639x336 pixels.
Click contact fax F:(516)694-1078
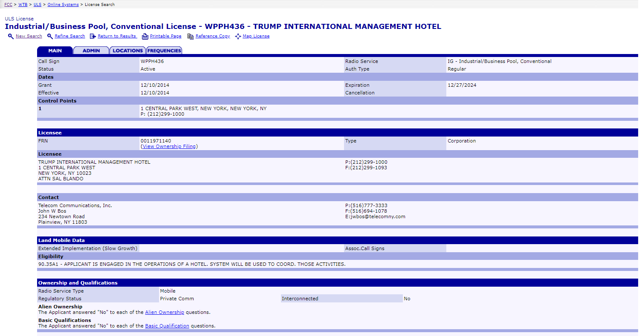(x=366, y=211)
